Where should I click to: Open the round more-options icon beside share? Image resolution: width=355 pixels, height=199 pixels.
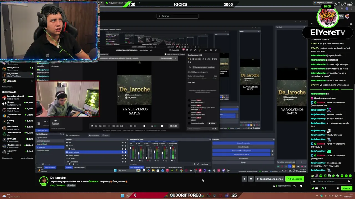[301, 186]
